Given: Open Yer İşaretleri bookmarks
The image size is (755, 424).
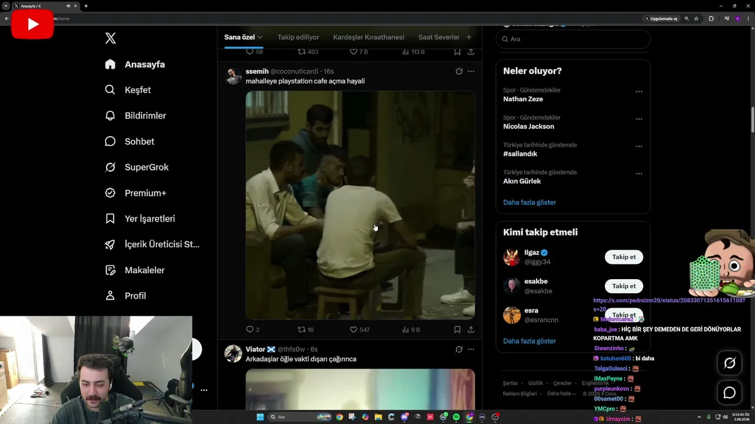Looking at the screenshot, I should [140, 218].
